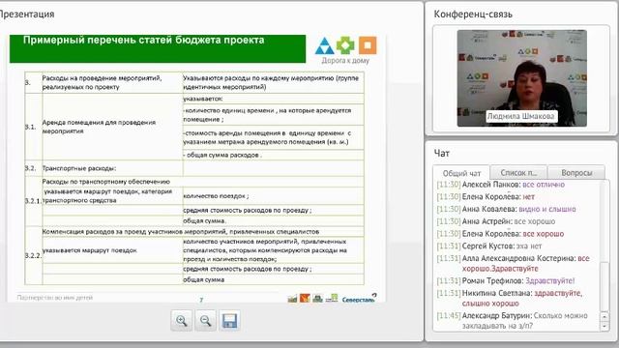This screenshot has width=619, height=348.
Task: Select Елена Королева message 'нет'
Action: coord(486,196)
